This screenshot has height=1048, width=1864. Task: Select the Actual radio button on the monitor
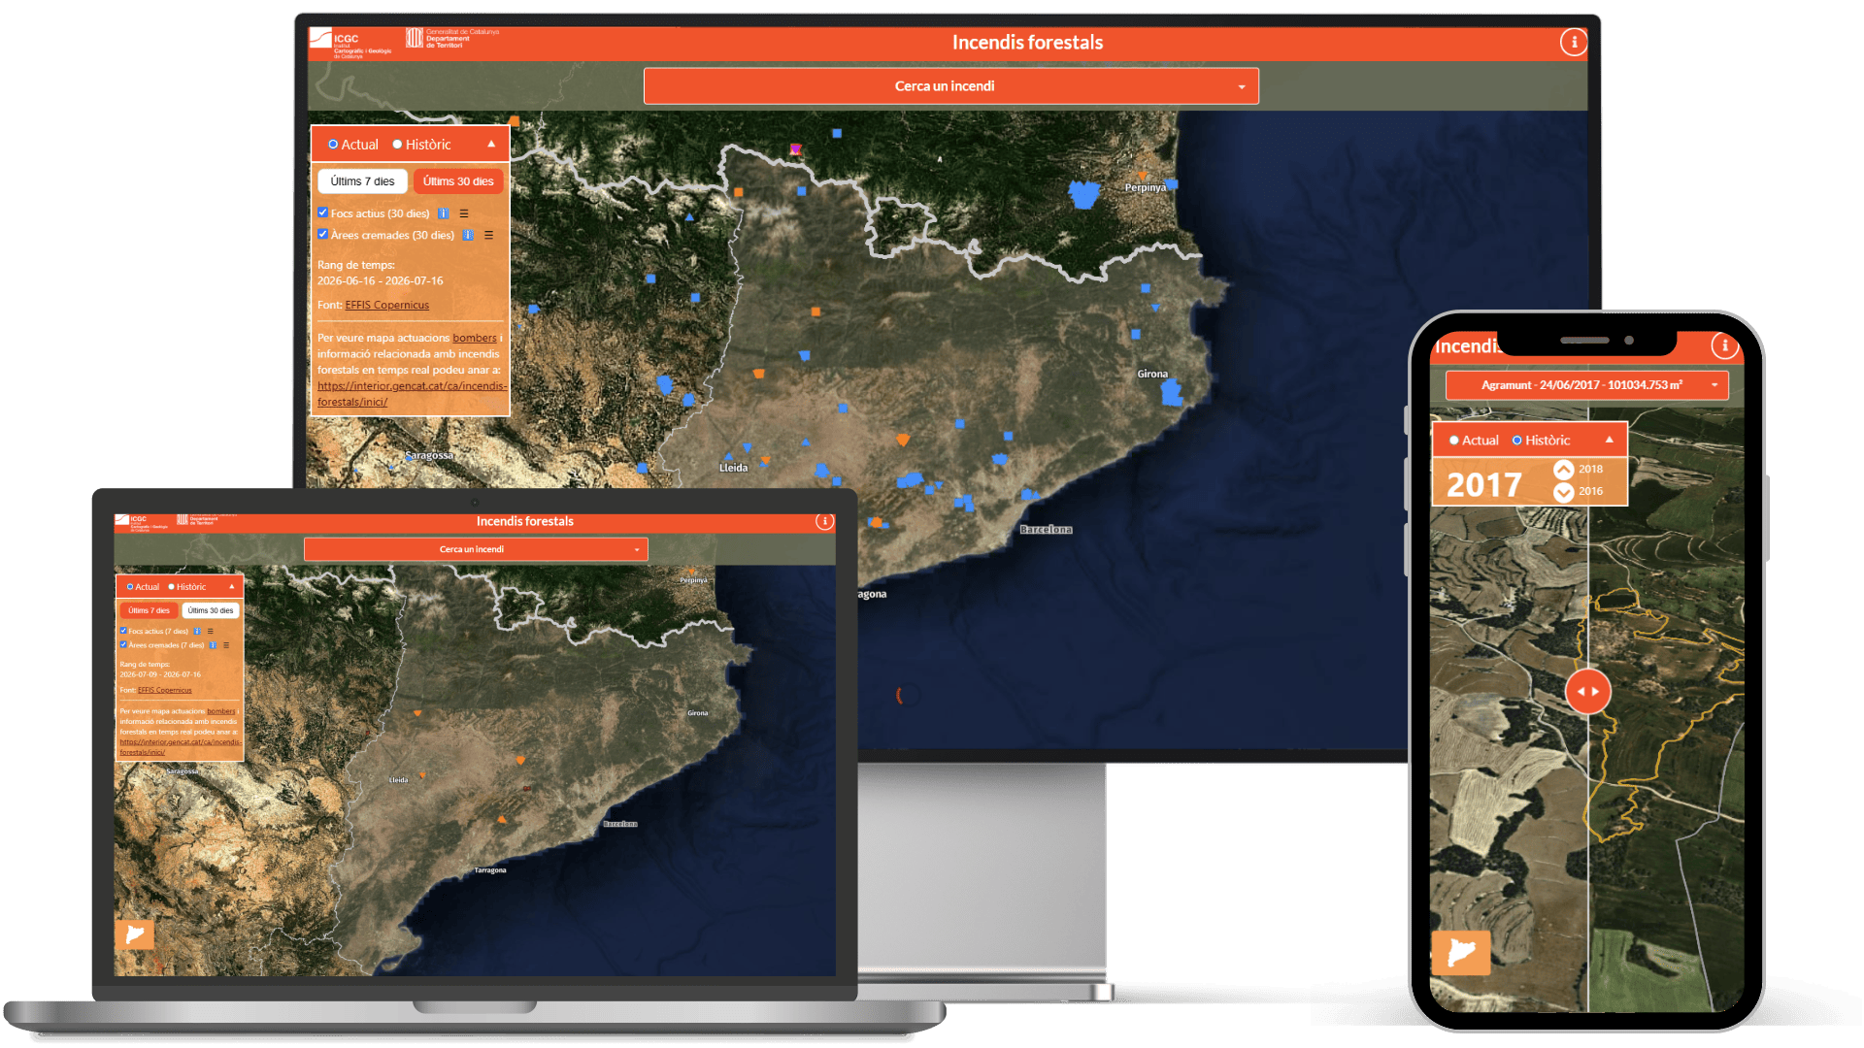coord(333,145)
